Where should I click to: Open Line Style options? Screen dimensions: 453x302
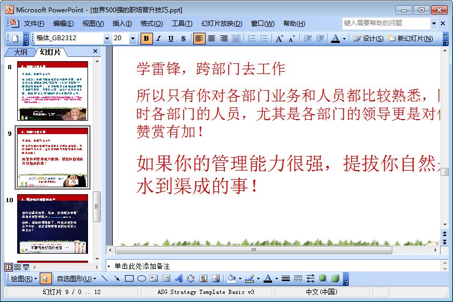point(286,278)
